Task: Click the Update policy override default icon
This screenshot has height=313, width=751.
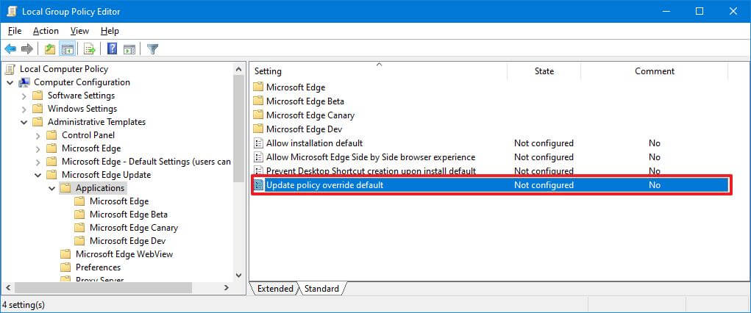Action: pos(259,184)
